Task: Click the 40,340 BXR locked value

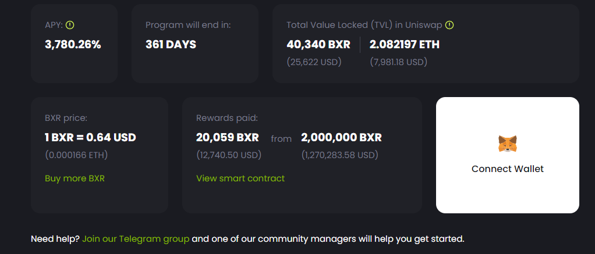Action: tap(318, 44)
